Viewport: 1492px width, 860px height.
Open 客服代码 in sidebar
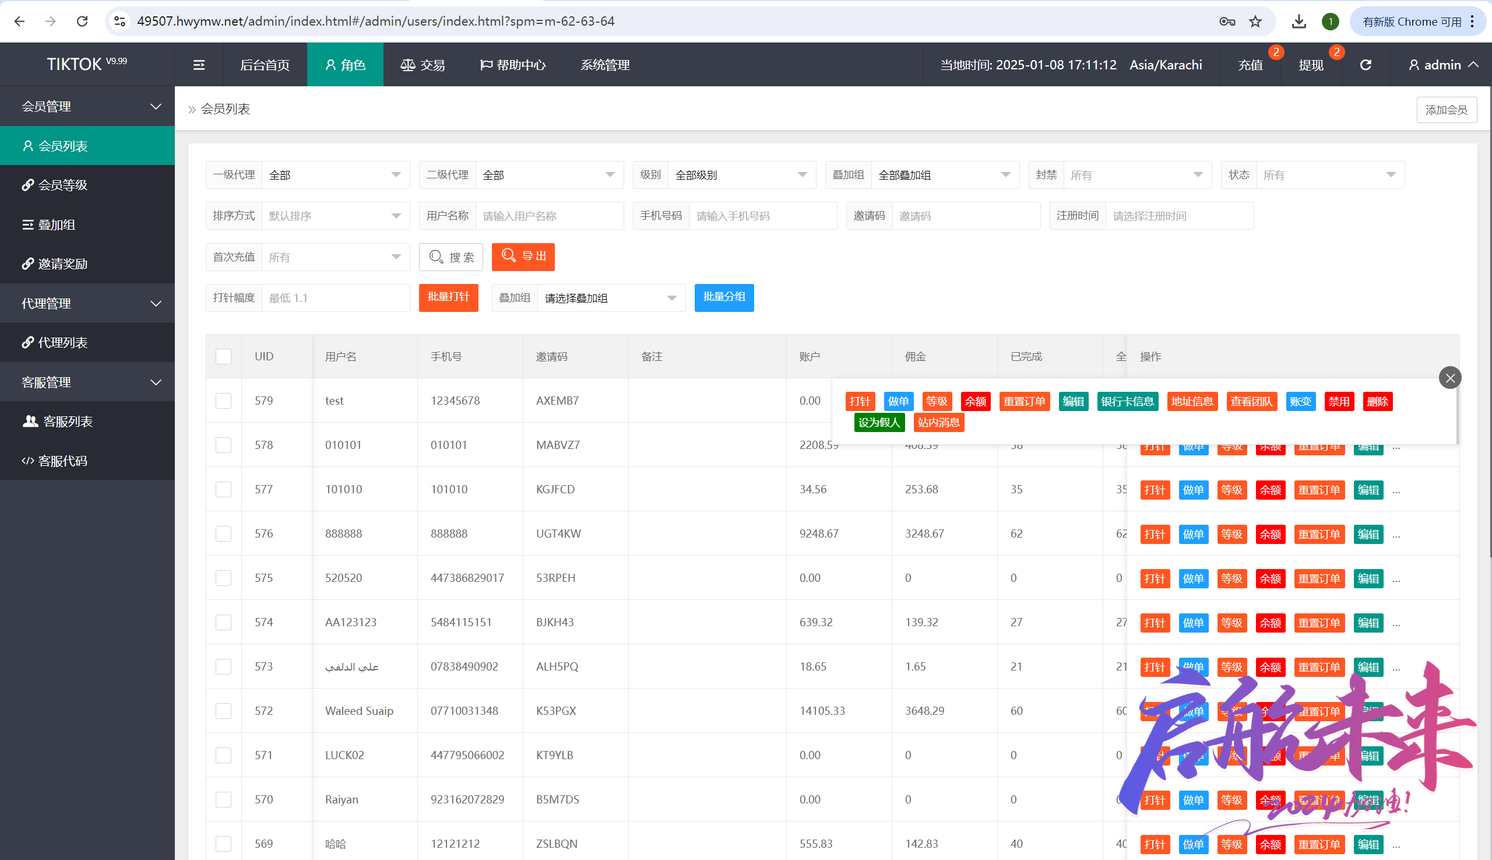click(87, 461)
